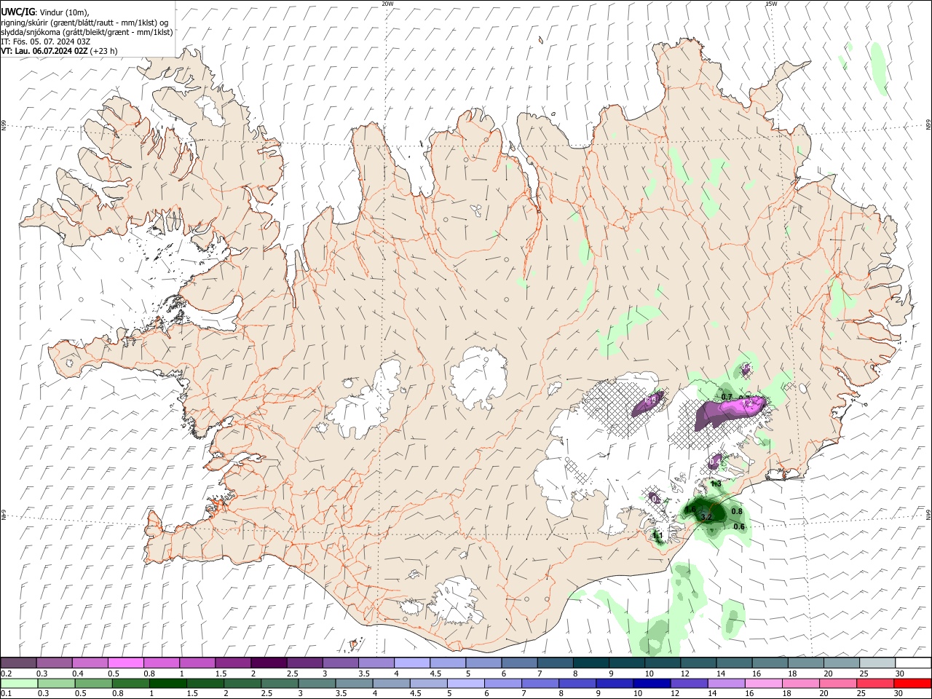Image resolution: width=932 pixels, height=699 pixels.
Task: Click the 1.6 precipitation value on the map
Action: pyautogui.click(x=690, y=508)
